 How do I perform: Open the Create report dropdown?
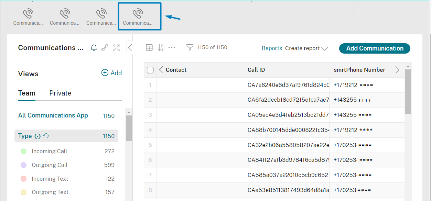tap(306, 48)
